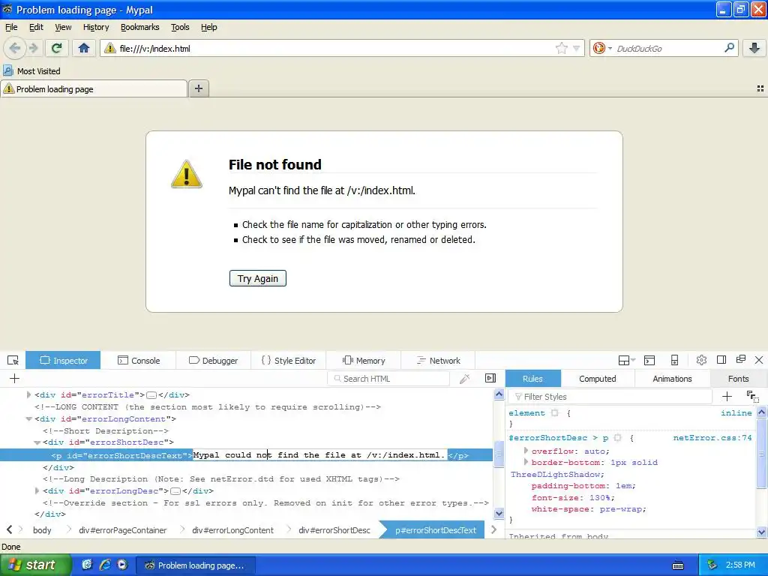
Task: Collapse the errorLongContent div node
Action: (28, 418)
